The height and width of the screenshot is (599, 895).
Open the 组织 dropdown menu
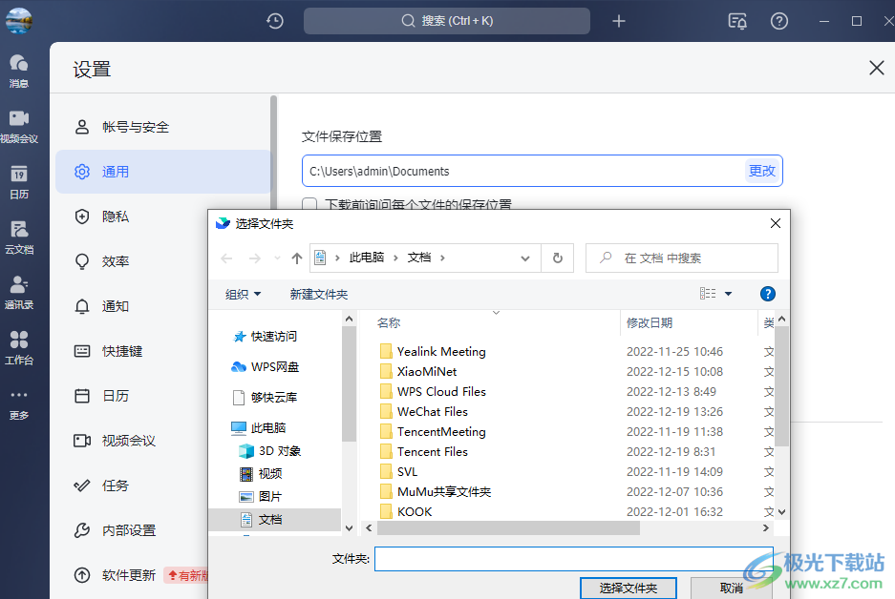pyautogui.click(x=243, y=294)
